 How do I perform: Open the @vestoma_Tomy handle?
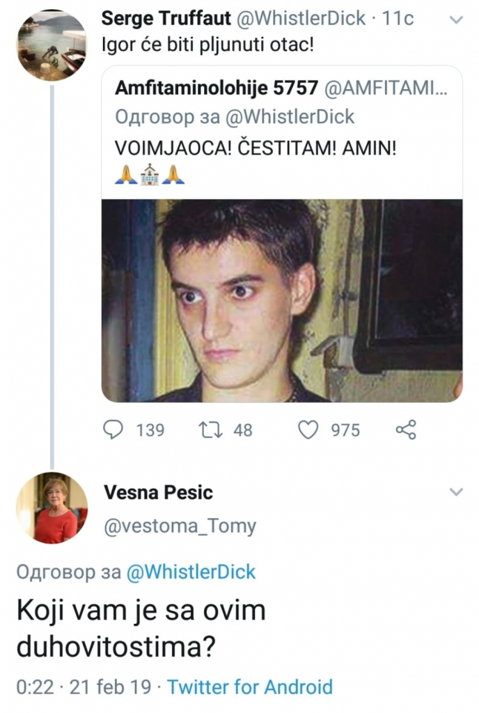pos(180,526)
